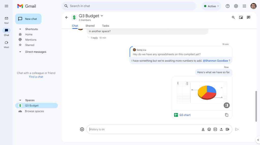Click the plus attachment icon beside composer
Screen dimensions: 260x145
tap(82, 129)
